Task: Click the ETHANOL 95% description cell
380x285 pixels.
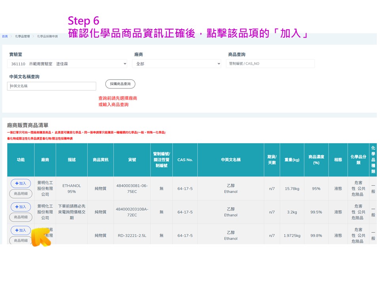Action: point(72,188)
